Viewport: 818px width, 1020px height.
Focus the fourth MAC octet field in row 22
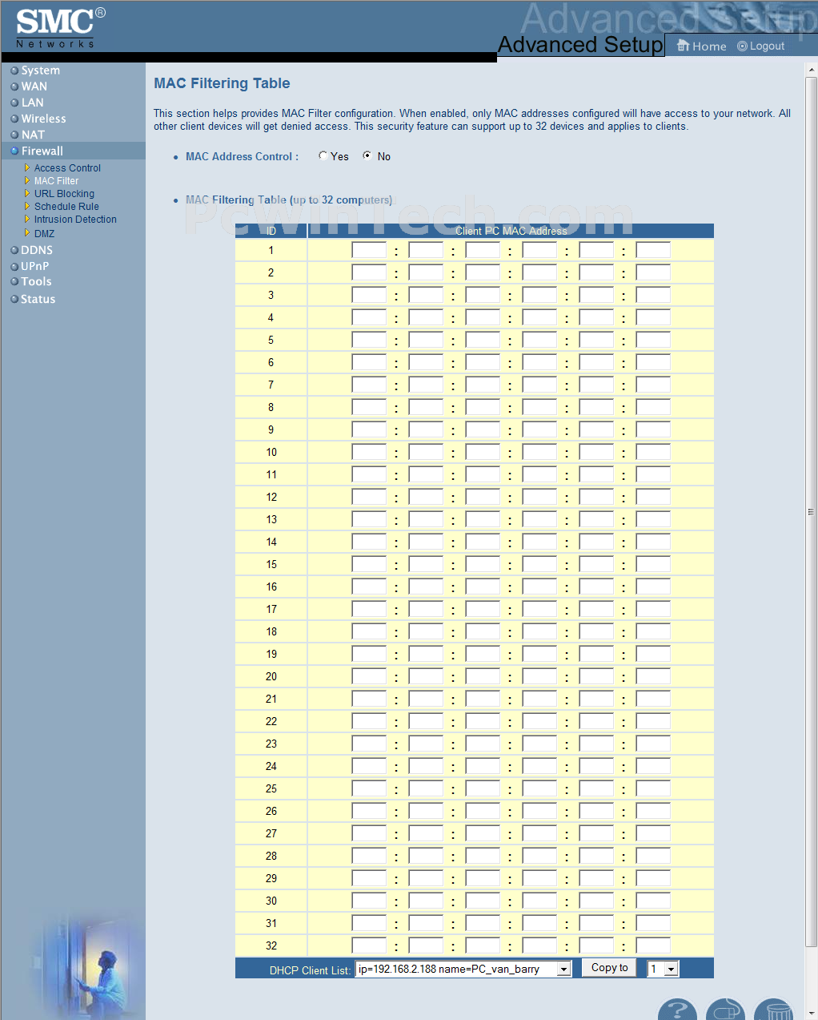coord(539,721)
